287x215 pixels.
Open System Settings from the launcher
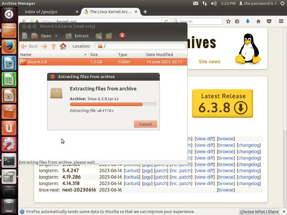pos(9,144)
